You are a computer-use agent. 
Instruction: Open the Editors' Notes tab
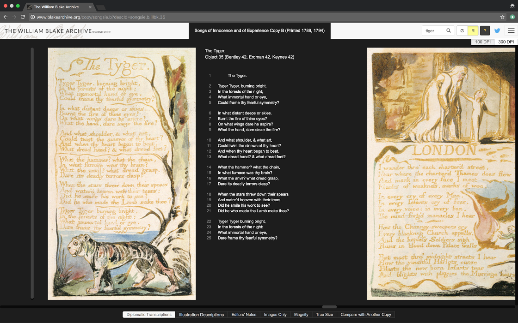[244, 314]
